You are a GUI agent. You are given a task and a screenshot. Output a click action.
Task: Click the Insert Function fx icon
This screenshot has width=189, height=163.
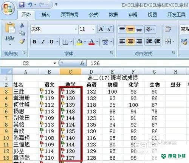pos(82,63)
